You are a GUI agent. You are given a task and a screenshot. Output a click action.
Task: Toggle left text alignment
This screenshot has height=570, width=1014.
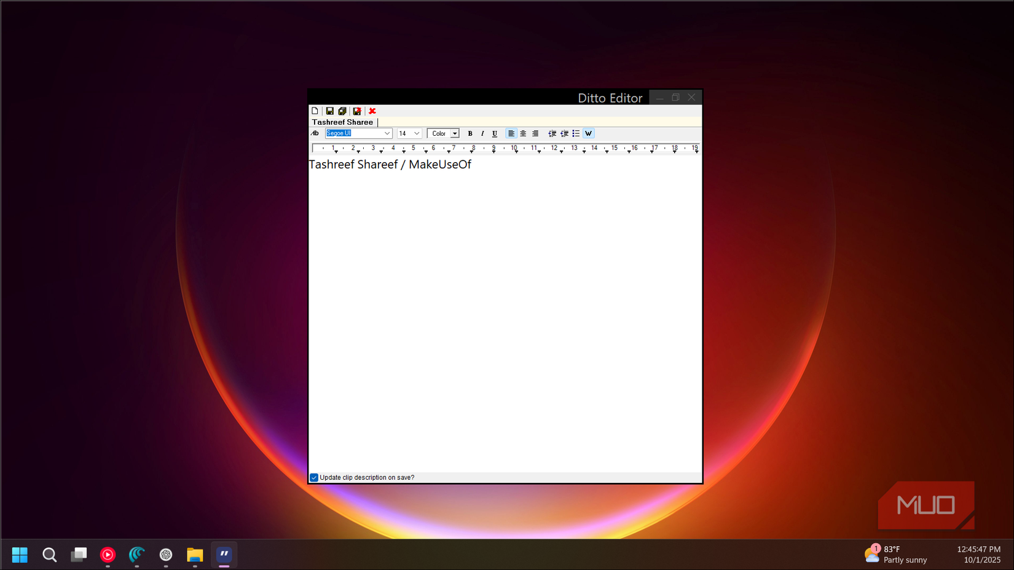coord(511,133)
